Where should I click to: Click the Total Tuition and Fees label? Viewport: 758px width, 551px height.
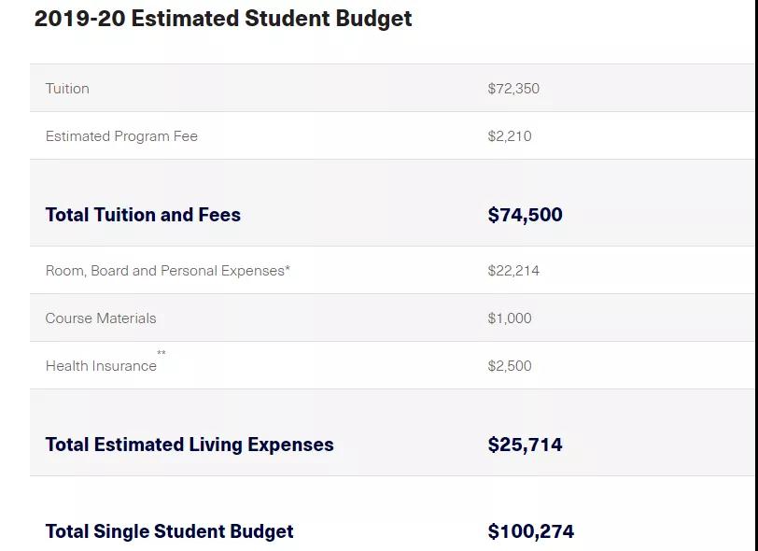[x=143, y=215]
